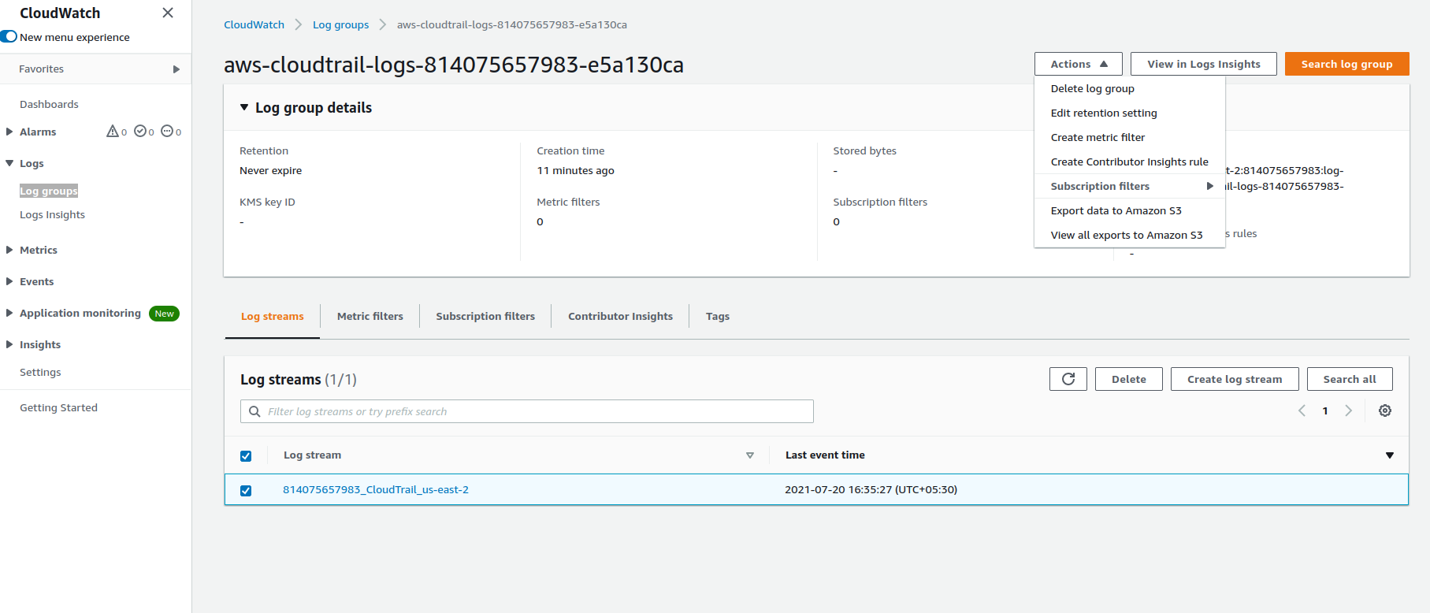Switch to the Tags tab

(x=717, y=316)
